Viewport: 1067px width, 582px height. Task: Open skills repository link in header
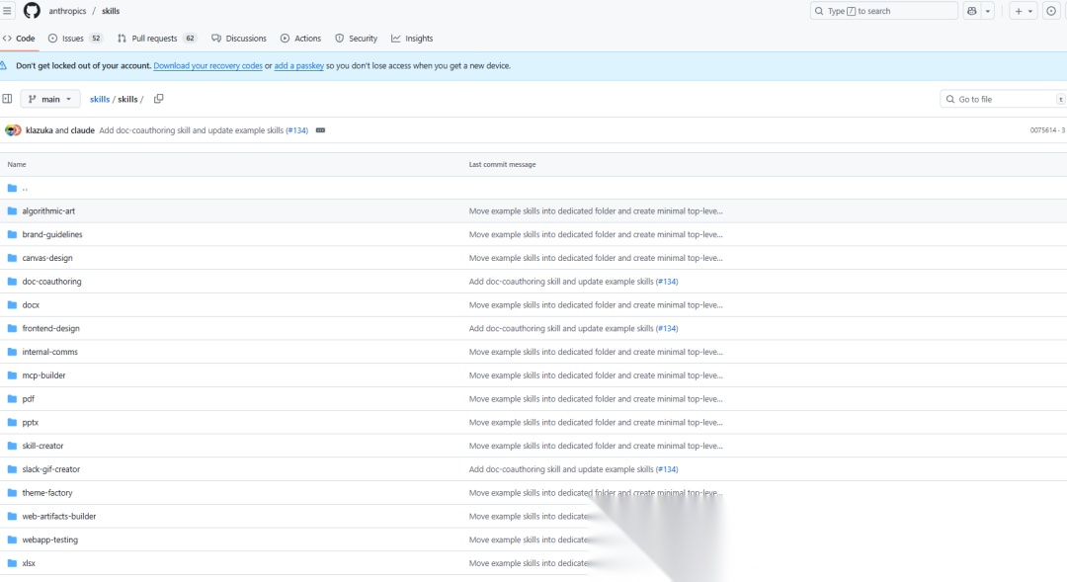point(111,11)
